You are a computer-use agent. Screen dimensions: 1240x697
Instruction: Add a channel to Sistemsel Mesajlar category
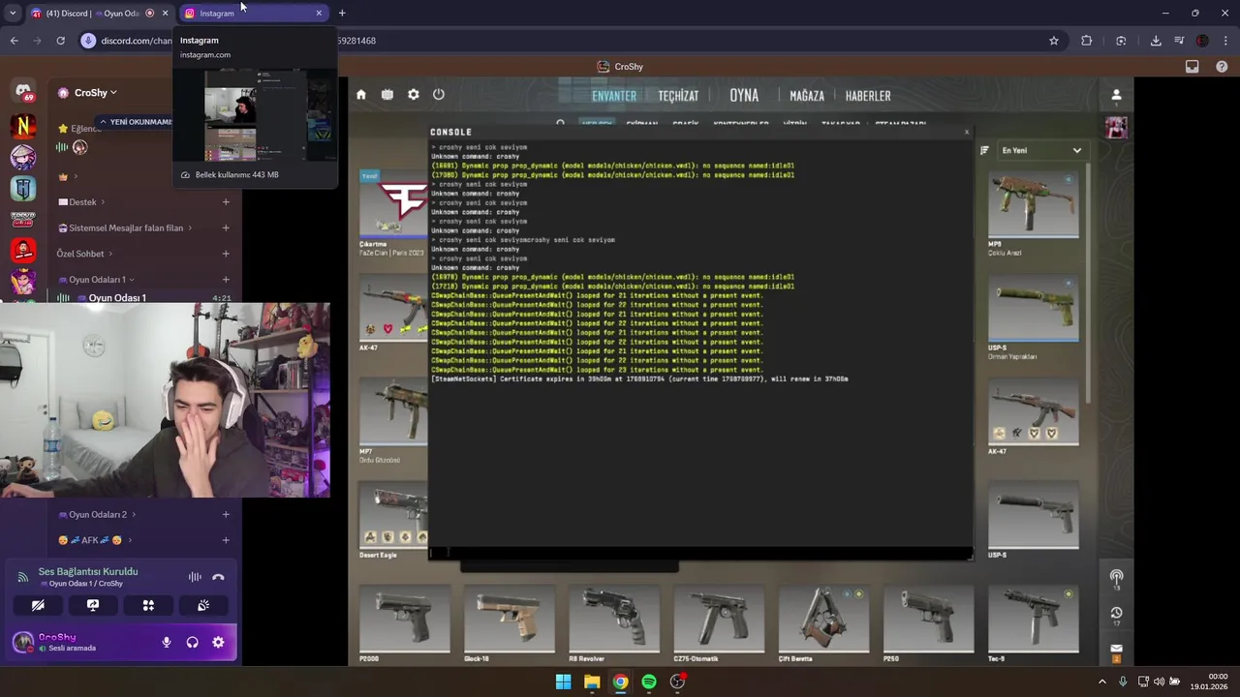coord(226,228)
